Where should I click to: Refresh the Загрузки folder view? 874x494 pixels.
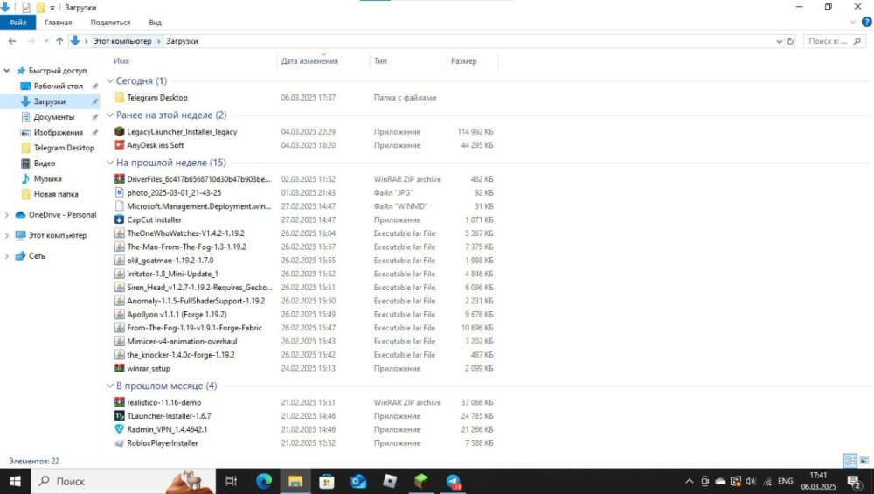(x=790, y=41)
